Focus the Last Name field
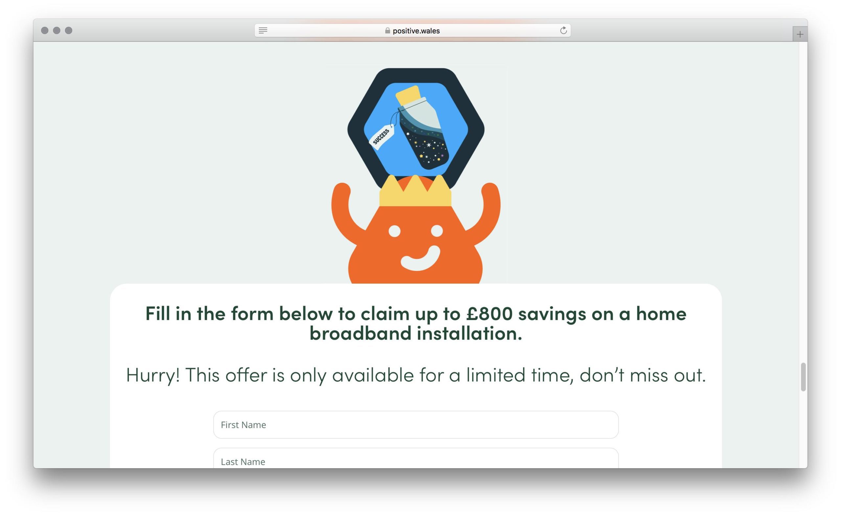841x516 pixels. tap(416, 458)
